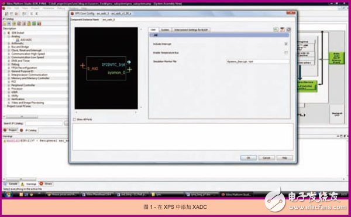Open the Interconnect Settings for BUSIF tab
351x217 pixels.
coord(191,30)
